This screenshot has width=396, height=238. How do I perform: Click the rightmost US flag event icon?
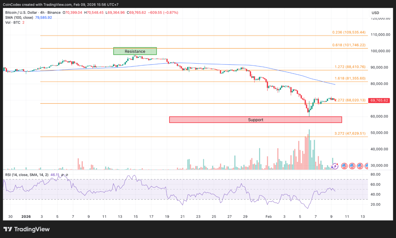coord(367,166)
